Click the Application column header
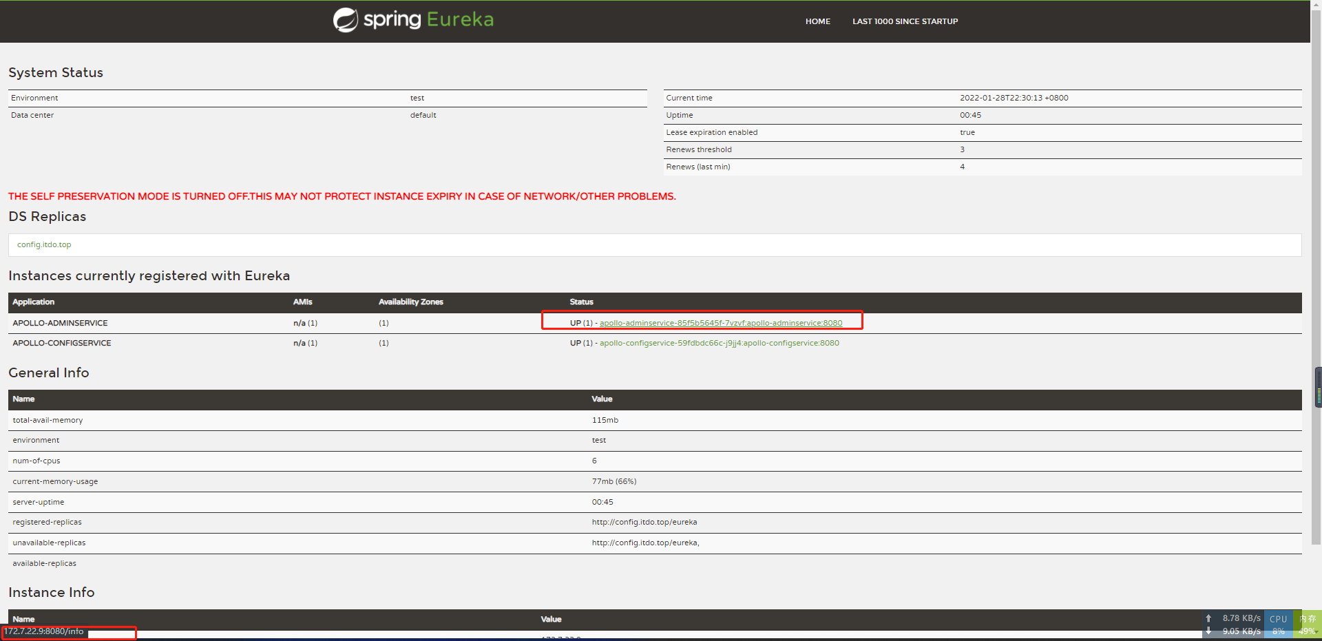 click(33, 302)
